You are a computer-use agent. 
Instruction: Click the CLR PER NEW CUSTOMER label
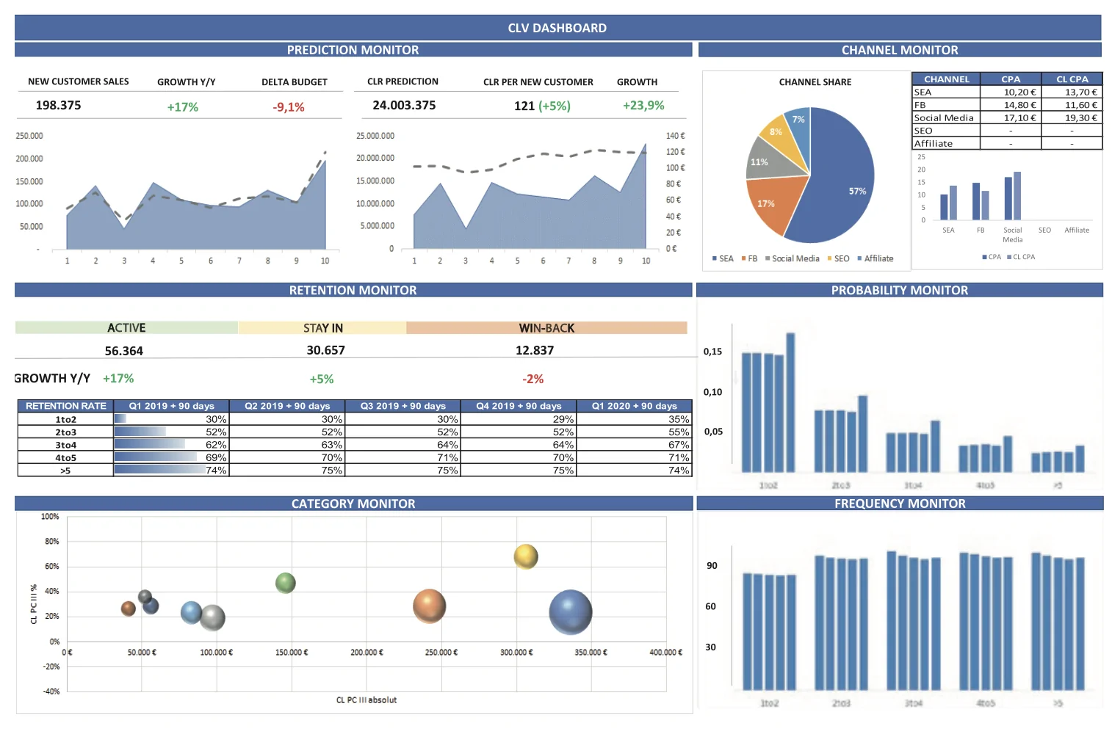click(x=538, y=82)
